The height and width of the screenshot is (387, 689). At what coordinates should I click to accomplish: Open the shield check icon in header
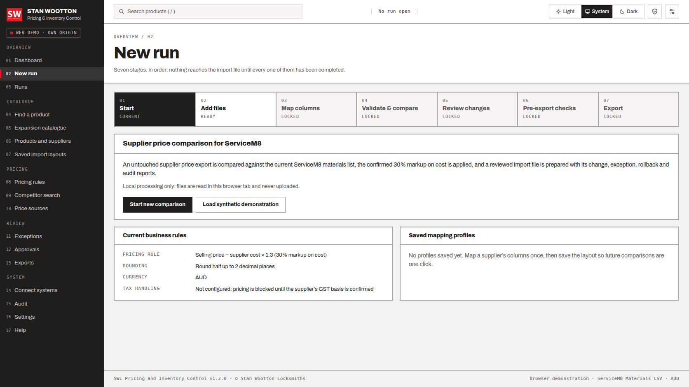point(655,12)
